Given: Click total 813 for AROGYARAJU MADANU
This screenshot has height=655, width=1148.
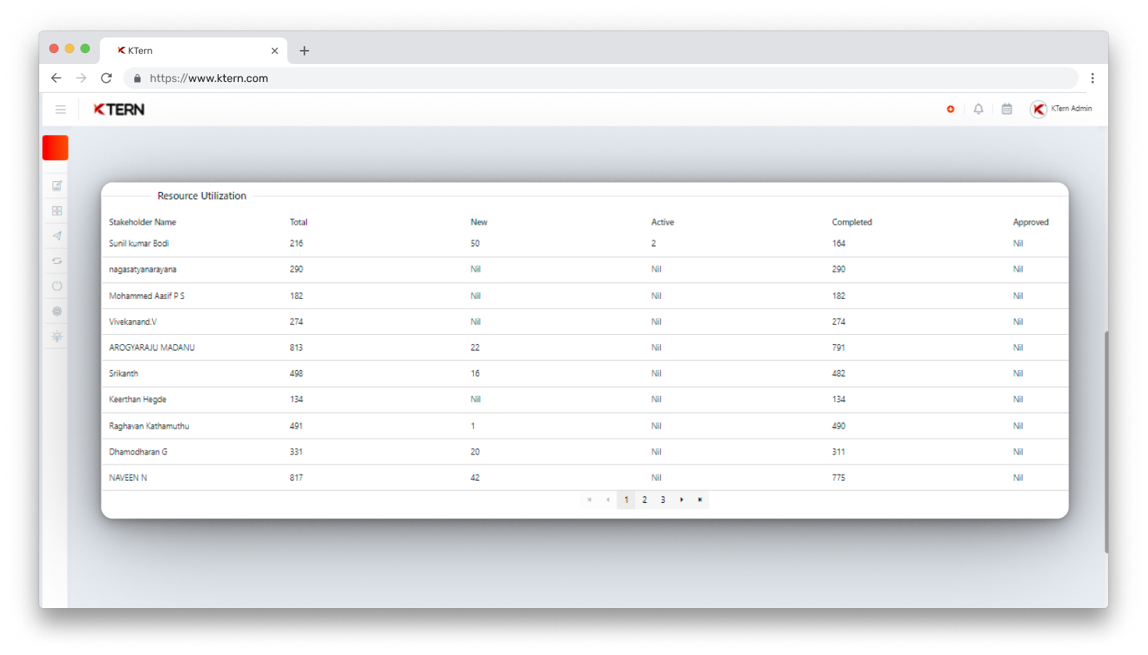Looking at the screenshot, I should [x=297, y=347].
